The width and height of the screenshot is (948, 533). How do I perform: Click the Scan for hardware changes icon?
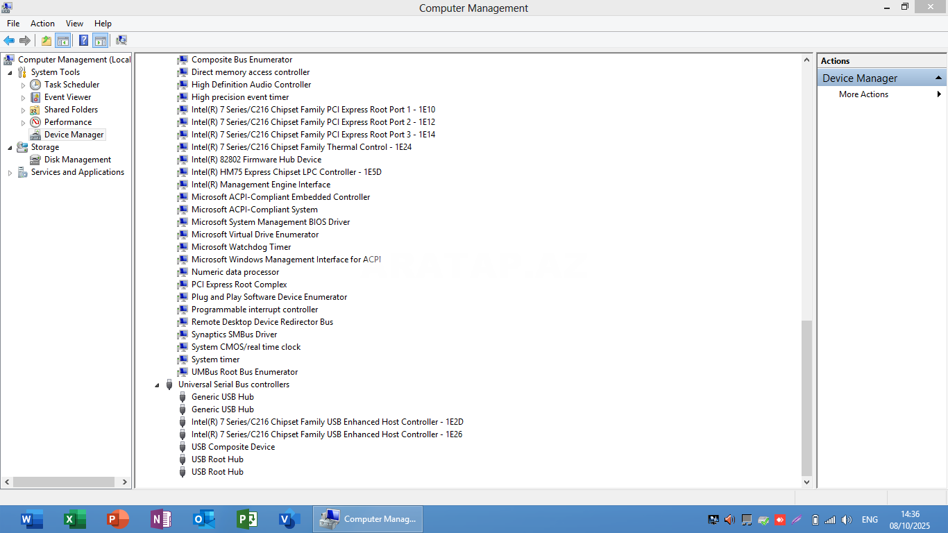[x=121, y=40]
